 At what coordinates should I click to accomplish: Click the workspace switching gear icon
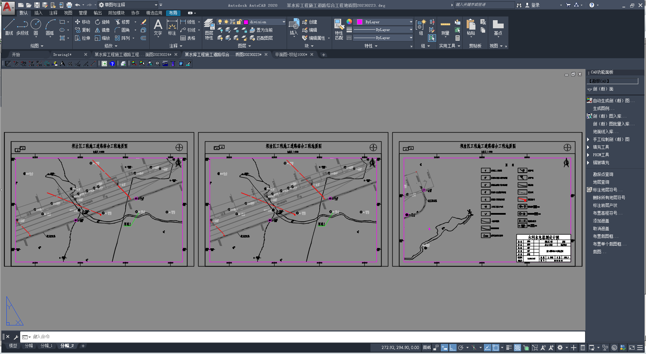[x=560, y=348]
